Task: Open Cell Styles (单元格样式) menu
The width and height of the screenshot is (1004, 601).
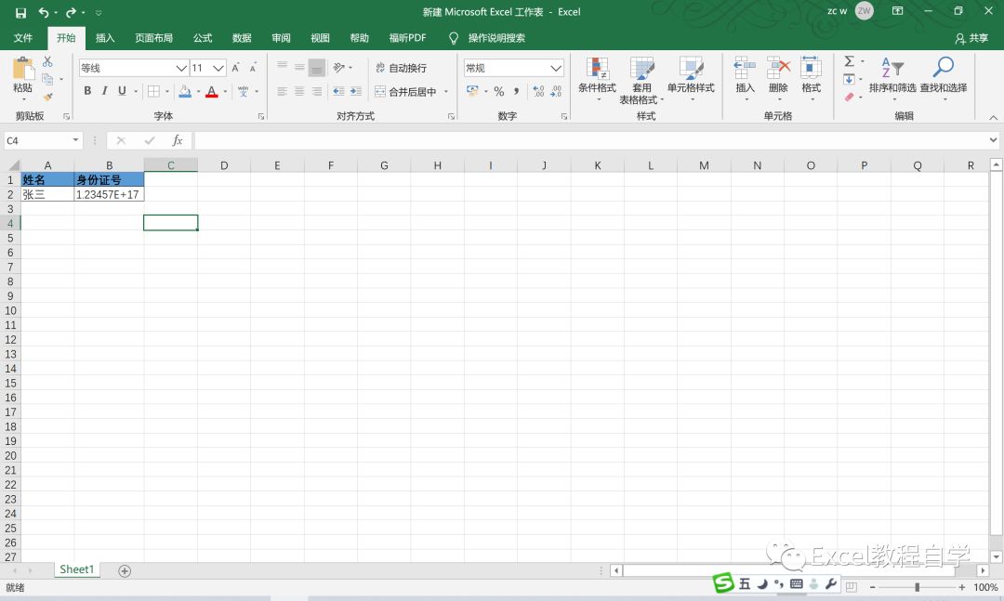Action: point(690,77)
